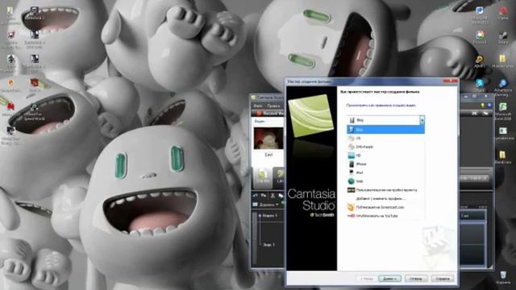This screenshot has height=290, width=516.
Task: Select the clip thumbnail in Clip Bin
Action: click(268, 139)
